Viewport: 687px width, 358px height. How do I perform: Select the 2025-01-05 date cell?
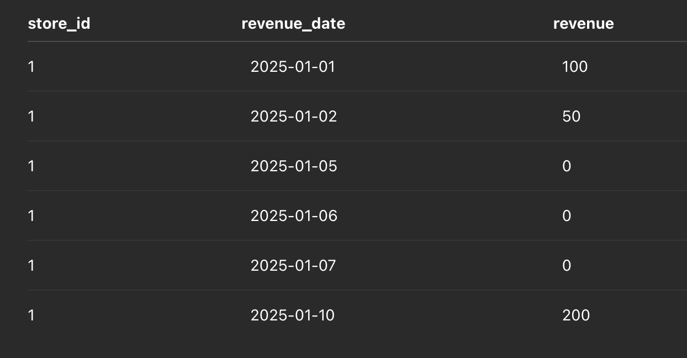pyautogui.click(x=293, y=166)
